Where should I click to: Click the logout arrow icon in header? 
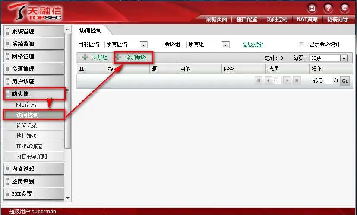click(x=344, y=9)
